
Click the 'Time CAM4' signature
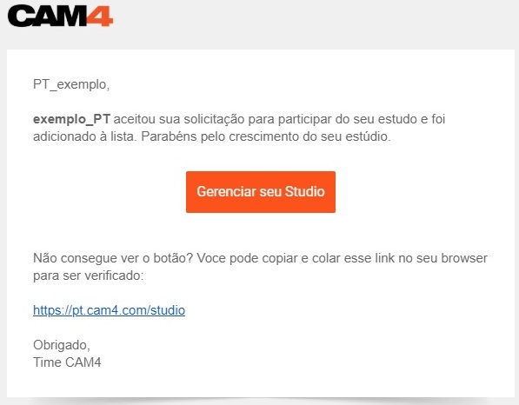[x=67, y=362]
